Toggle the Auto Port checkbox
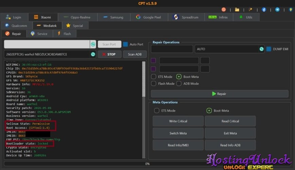Viewport: 295px width, 170px height. 125,44
